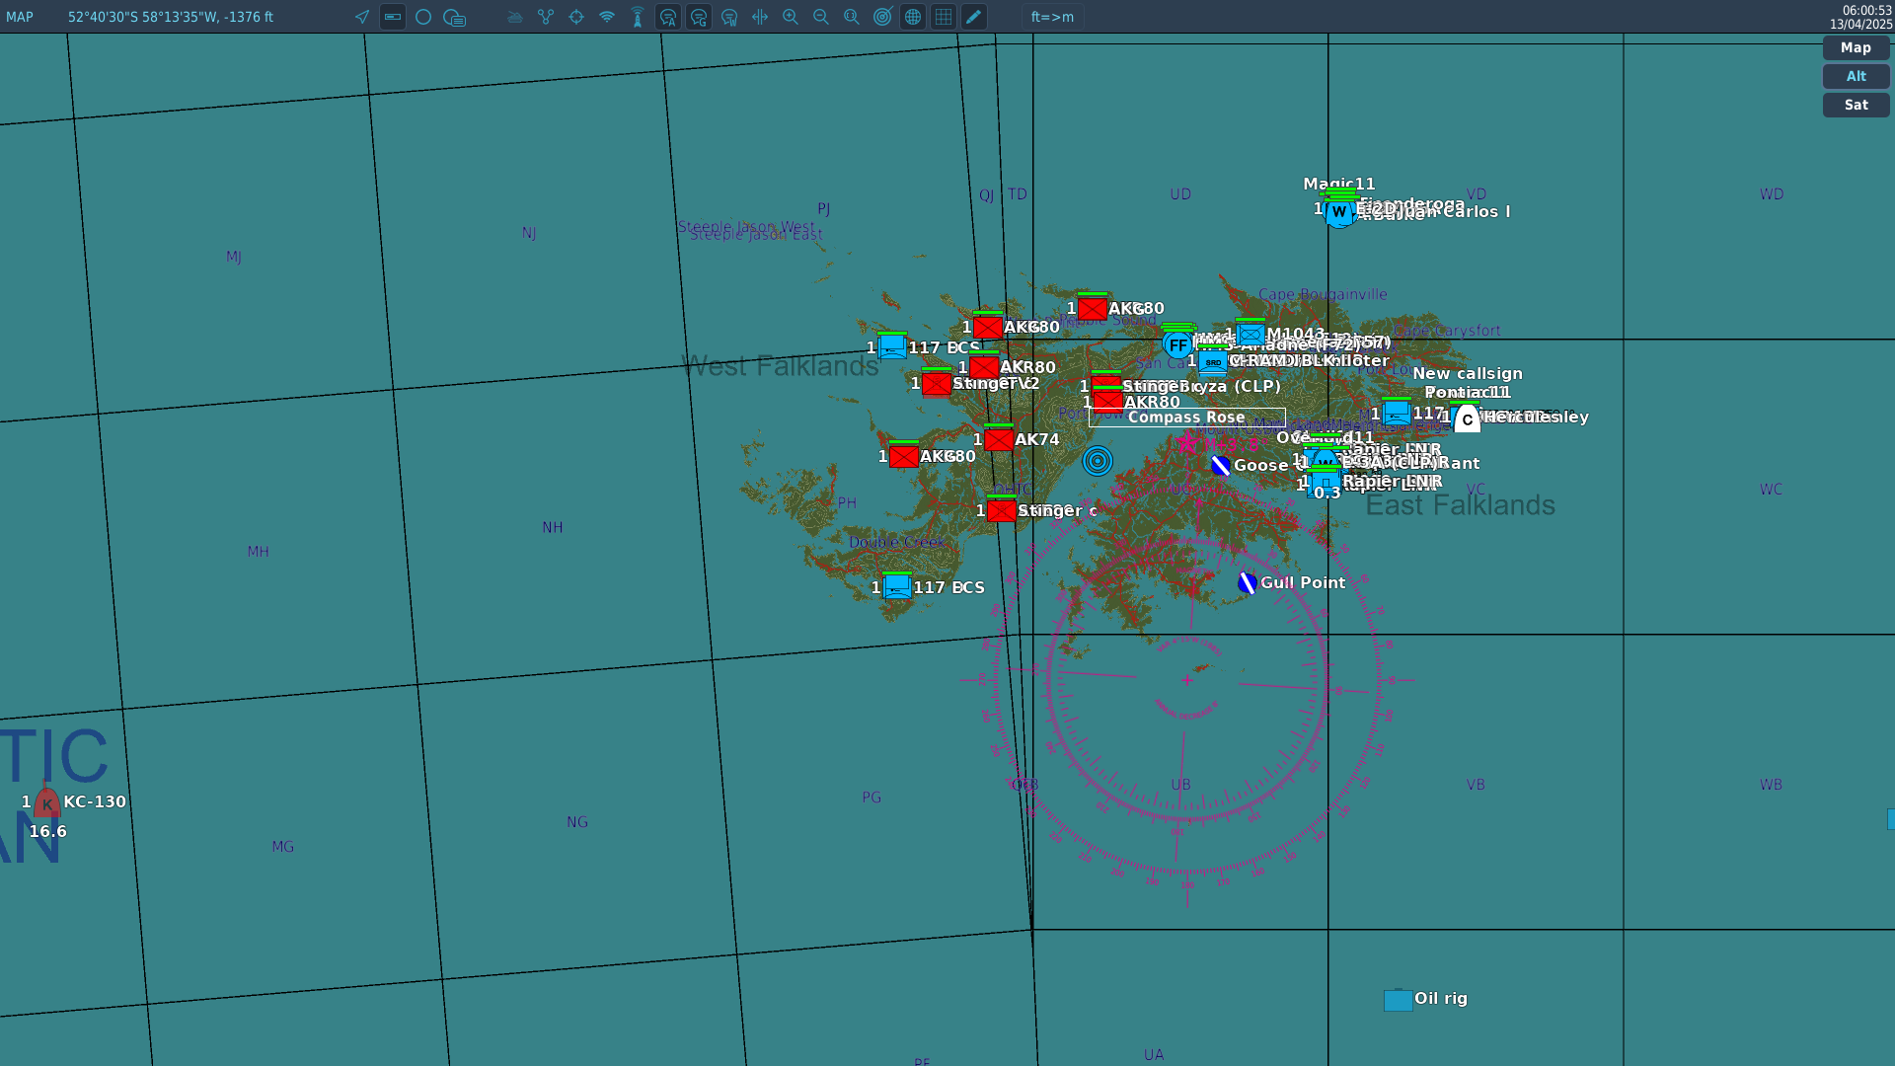Screen dimensions: 1895x1066
Task: Click the route branch nodes icon
Action: click(x=546, y=17)
